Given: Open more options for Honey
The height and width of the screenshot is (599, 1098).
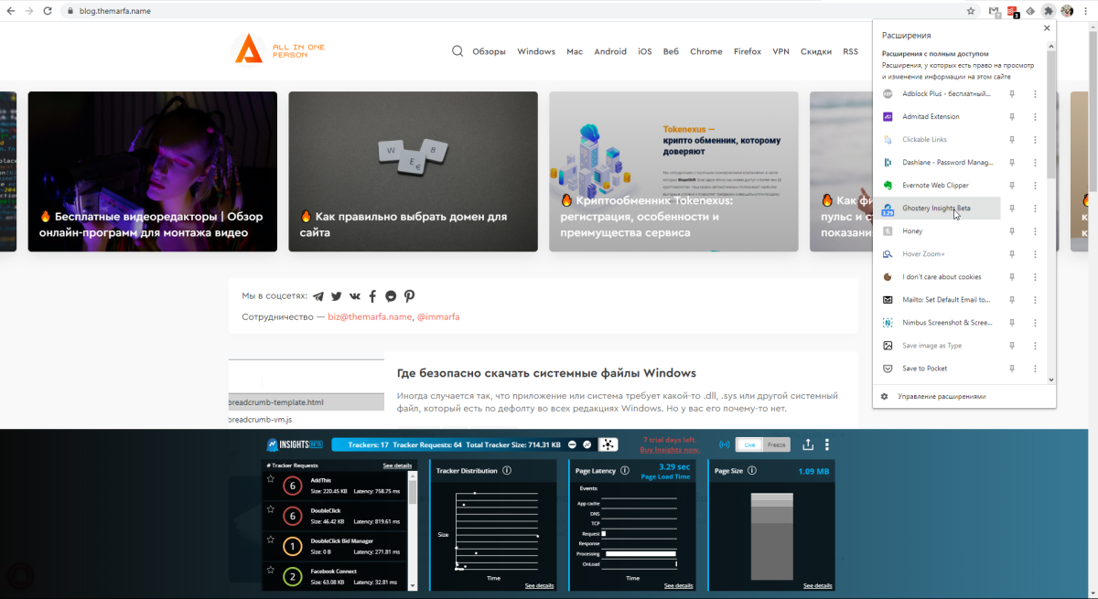Looking at the screenshot, I should [1035, 231].
